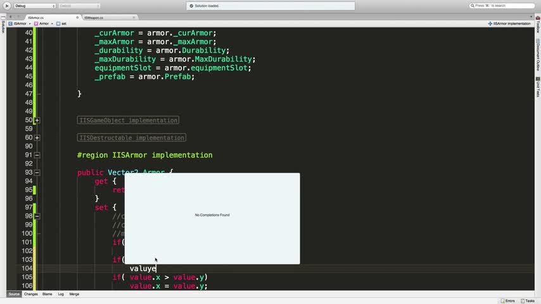This screenshot has width=541, height=304.
Task: Open the Default runtime target dropdown
Action: tap(79, 6)
